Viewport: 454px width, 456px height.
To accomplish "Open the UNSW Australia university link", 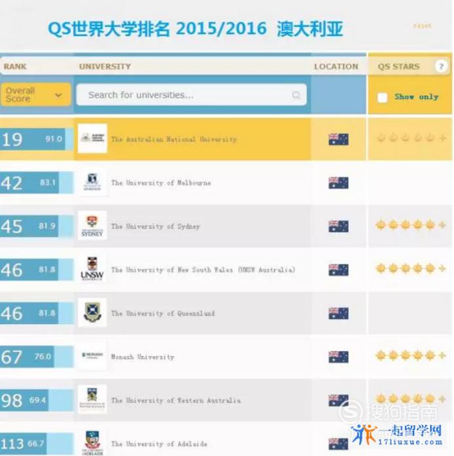I will coord(203,270).
